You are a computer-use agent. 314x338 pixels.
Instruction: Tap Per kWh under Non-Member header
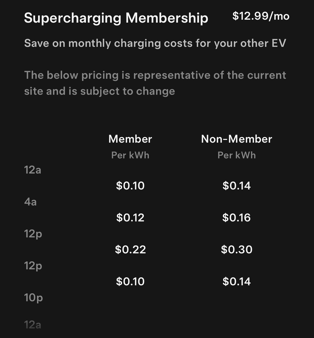236,155
